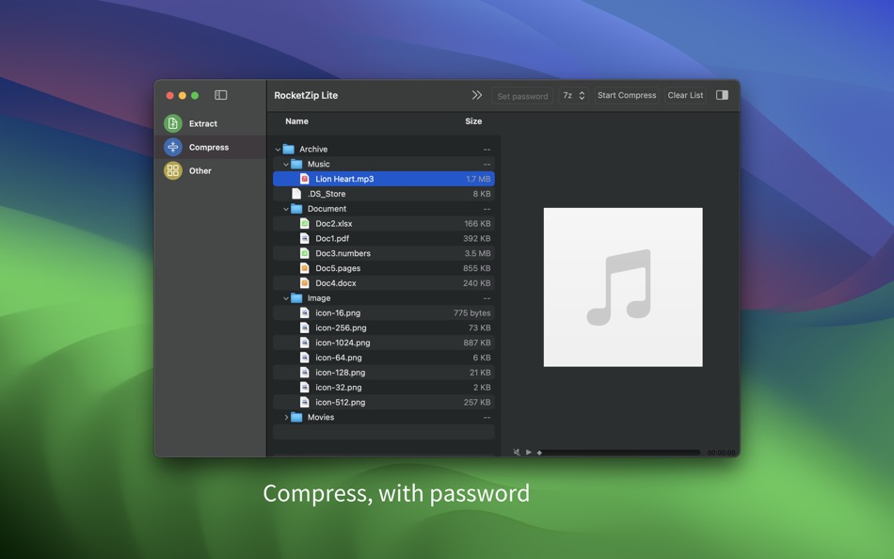894x559 pixels.
Task: Click the 1.7 MB size value
Action: click(x=478, y=179)
